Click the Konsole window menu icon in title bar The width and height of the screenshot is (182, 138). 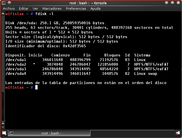pyautogui.click(x=3, y=3)
